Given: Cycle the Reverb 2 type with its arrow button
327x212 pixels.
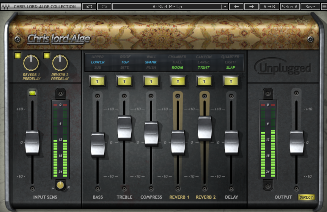Looking at the screenshot, I should click(x=204, y=81).
